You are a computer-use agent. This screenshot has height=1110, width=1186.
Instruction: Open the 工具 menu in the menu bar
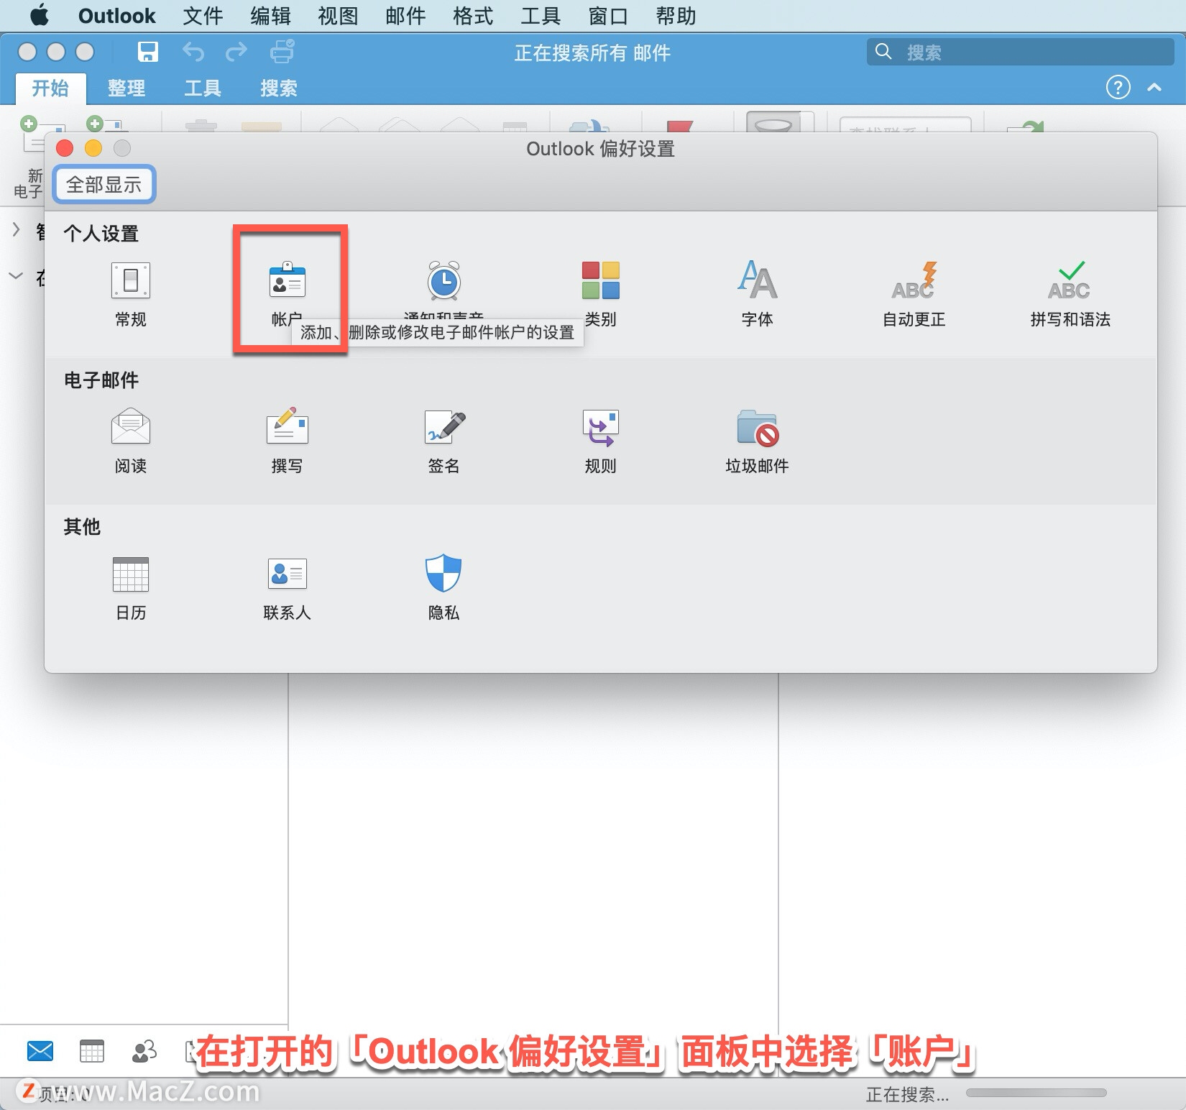[541, 15]
